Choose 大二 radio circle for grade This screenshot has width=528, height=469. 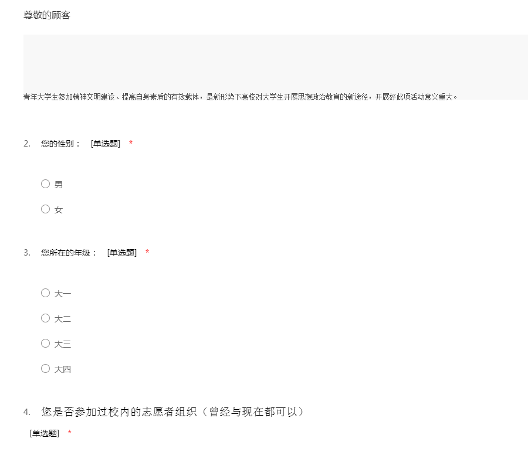tap(45, 318)
